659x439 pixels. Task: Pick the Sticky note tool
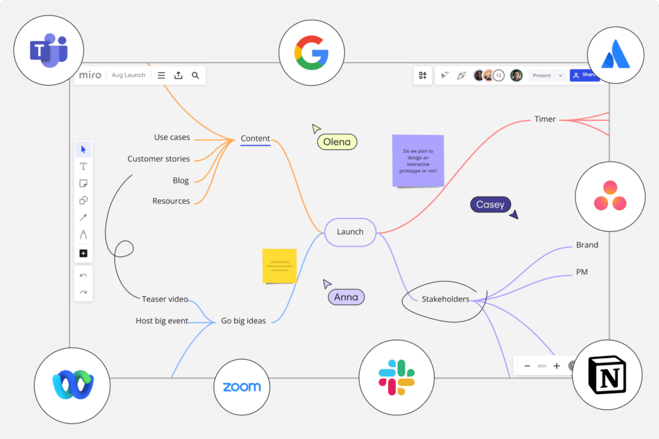point(83,184)
